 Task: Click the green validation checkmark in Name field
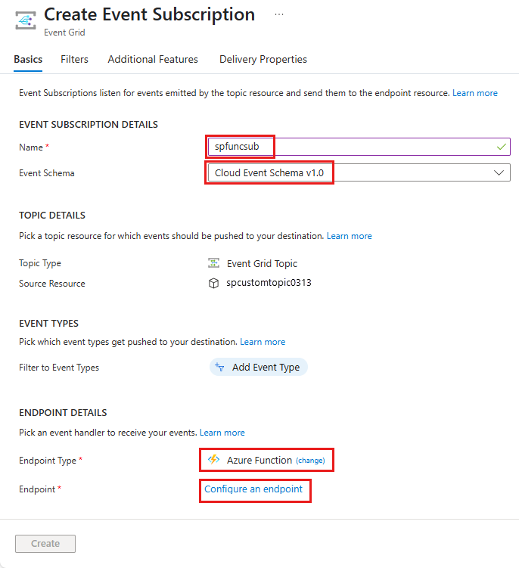click(x=501, y=147)
